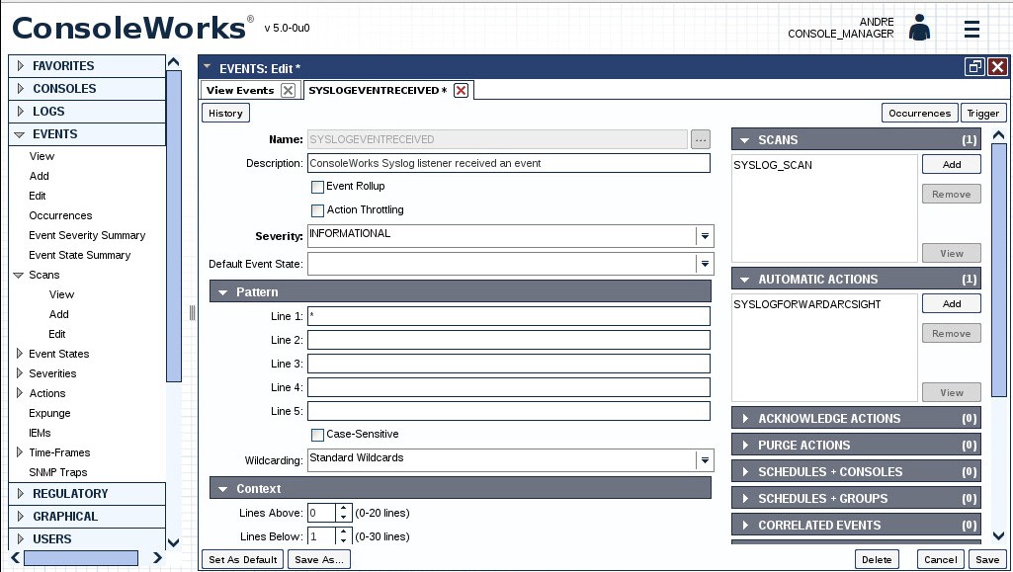
Task: Click the user profile icon
Action: pos(919,28)
